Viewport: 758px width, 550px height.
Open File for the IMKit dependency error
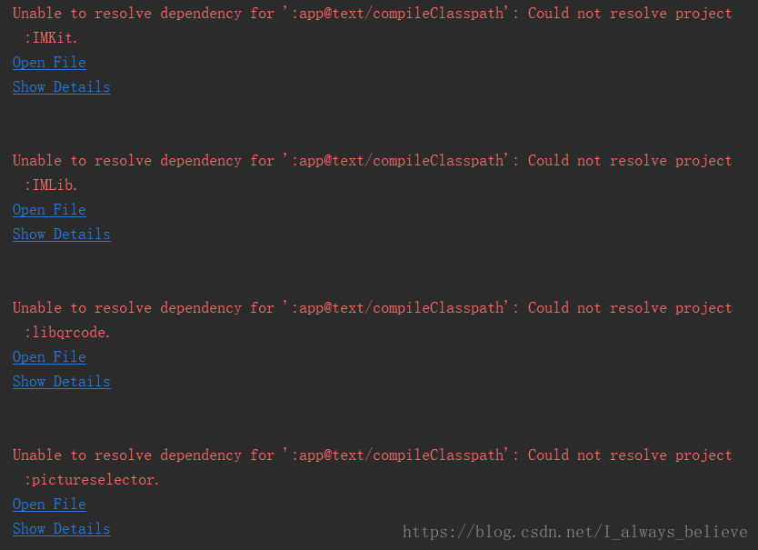click(49, 62)
